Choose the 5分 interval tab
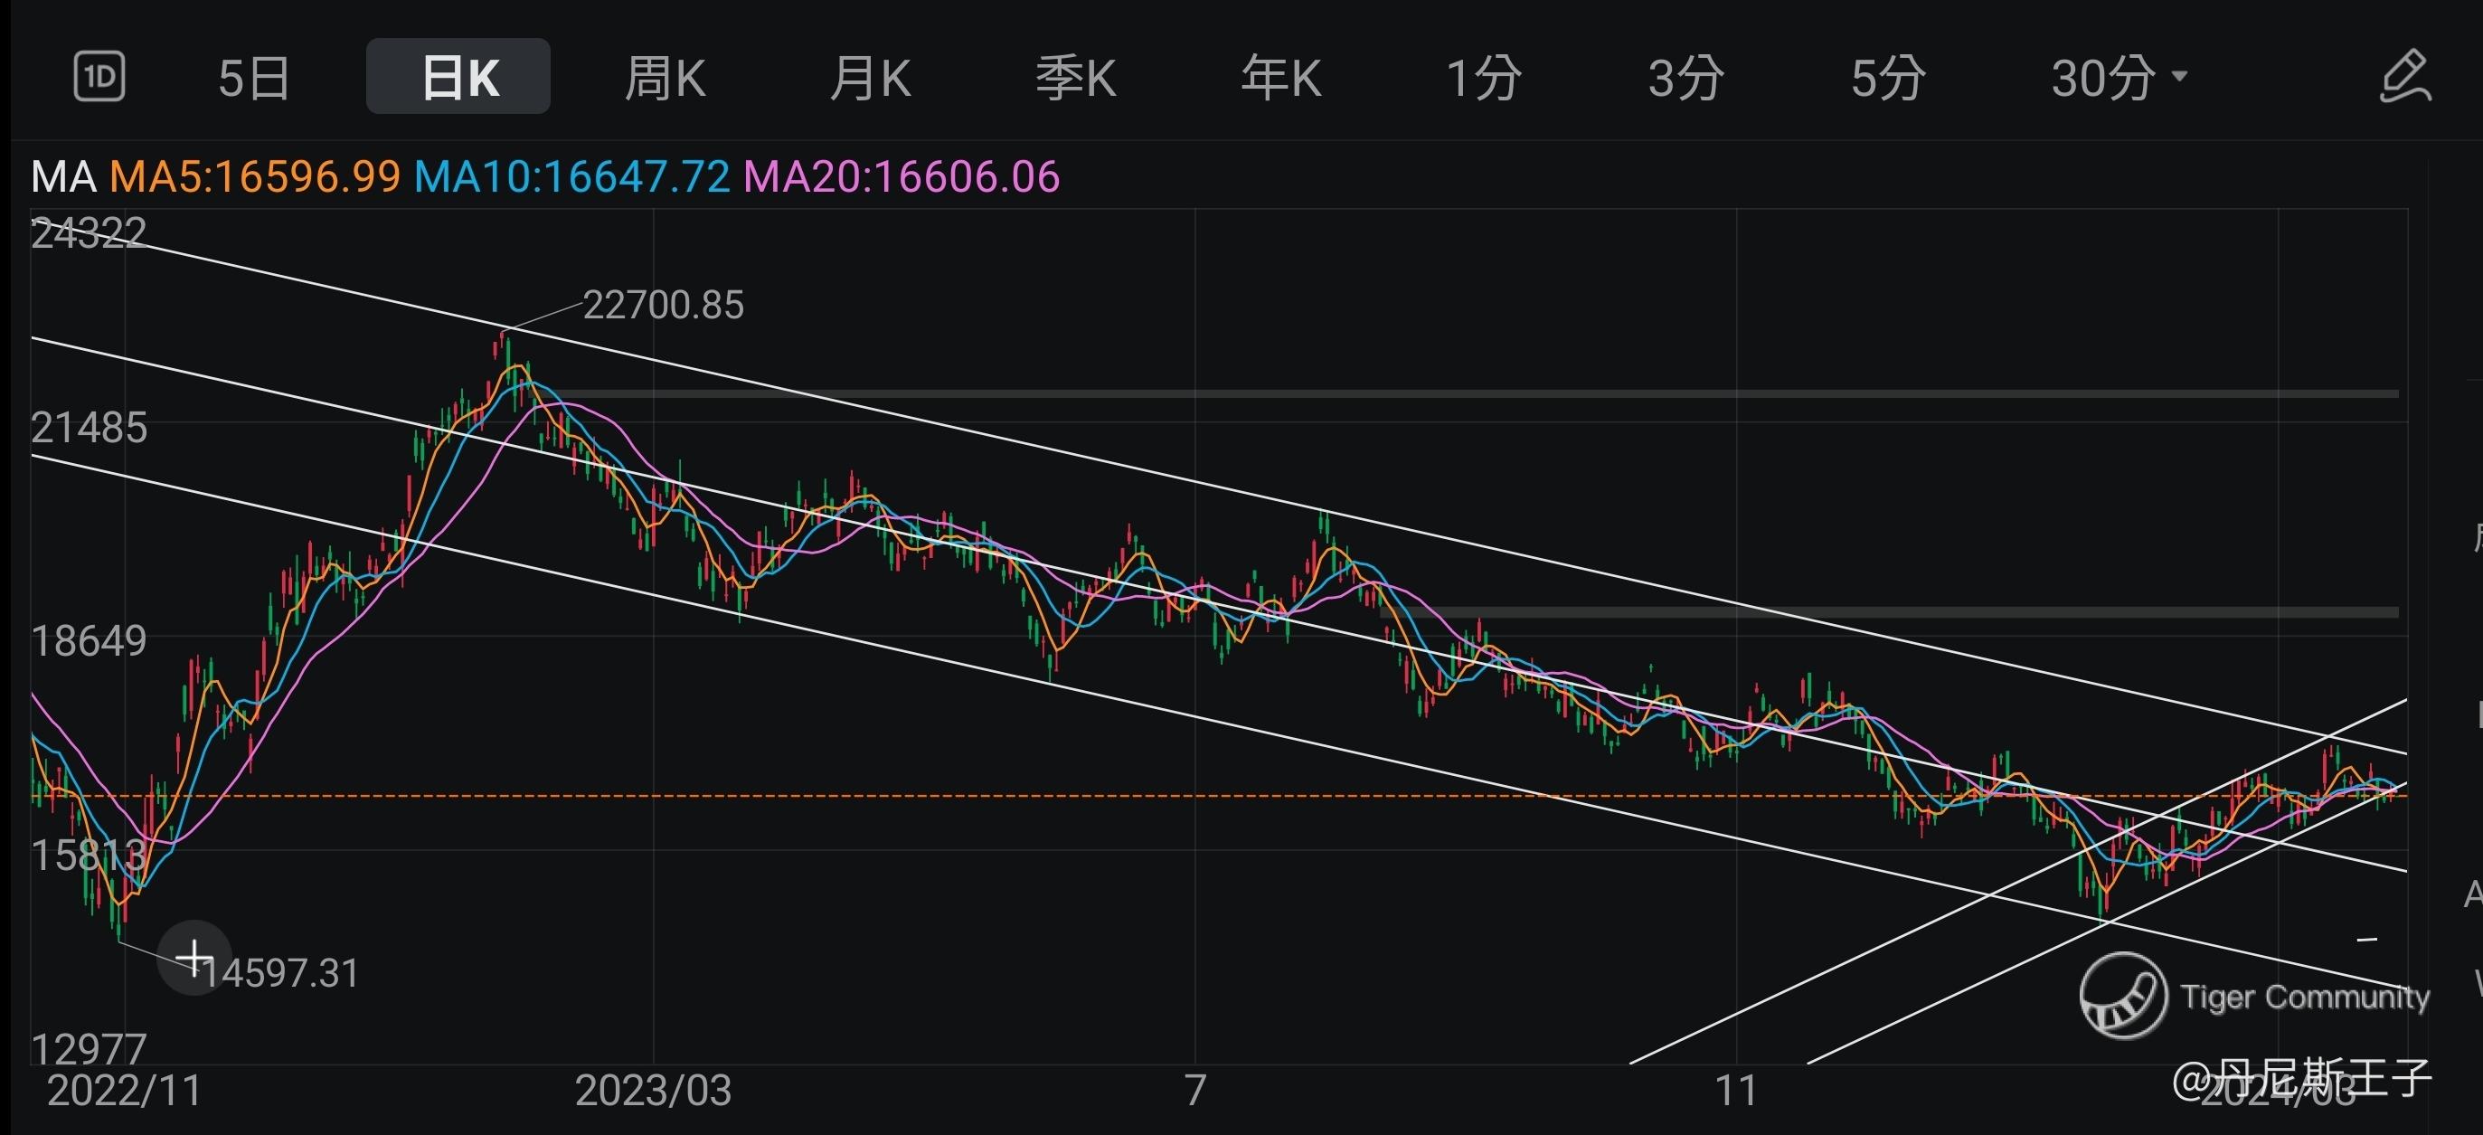The image size is (2483, 1135). [x=1887, y=78]
